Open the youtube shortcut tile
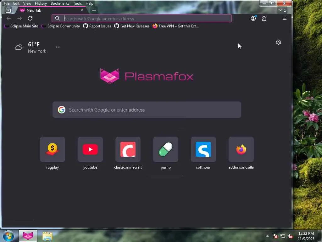The width and height of the screenshot is (322, 242). [90, 149]
